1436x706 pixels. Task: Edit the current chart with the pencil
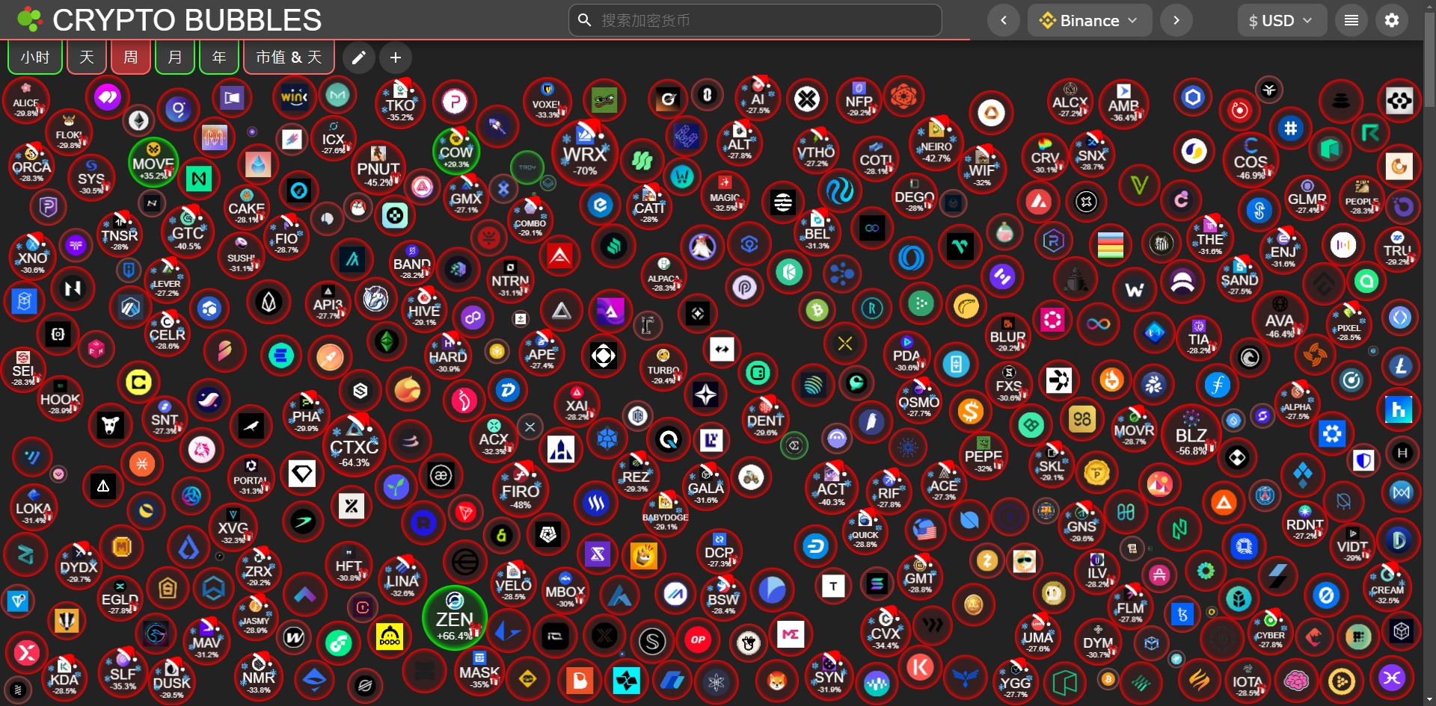[359, 58]
